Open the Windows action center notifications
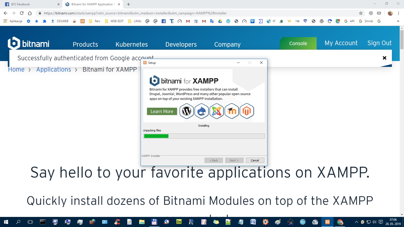 tap(381, 222)
